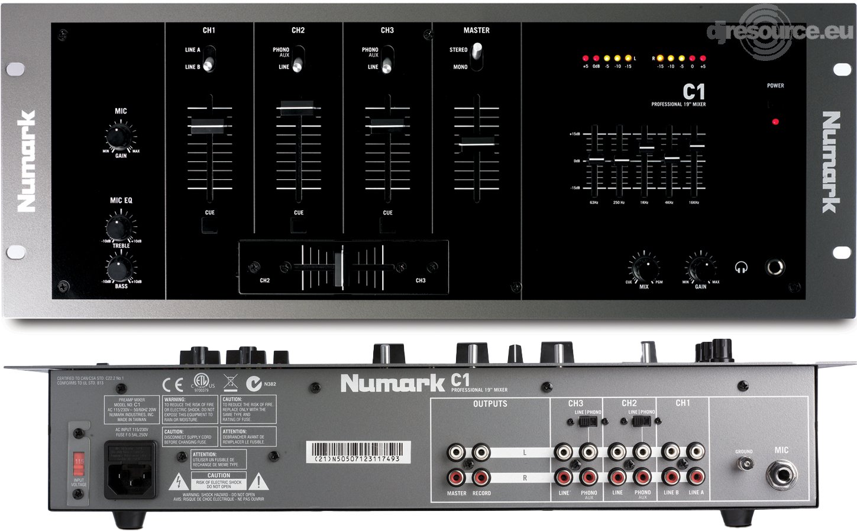Click the R meter +5 red LED
Image resolution: width=857 pixels, height=531 pixels.
[703, 59]
